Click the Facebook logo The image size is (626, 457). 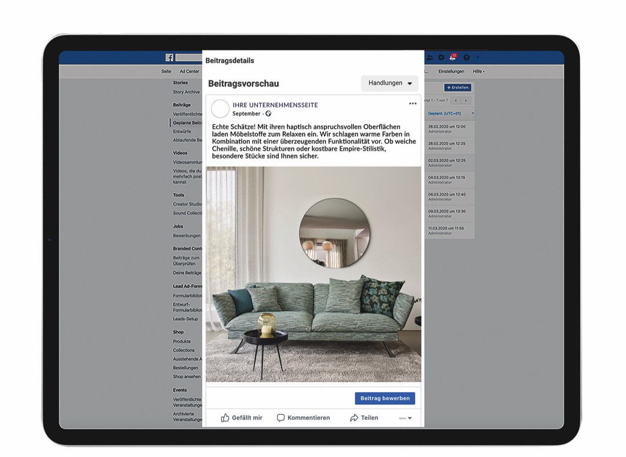click(169, 57)
